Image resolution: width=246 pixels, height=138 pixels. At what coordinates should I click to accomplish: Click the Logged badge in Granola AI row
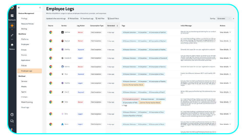[x=80, y=58]
